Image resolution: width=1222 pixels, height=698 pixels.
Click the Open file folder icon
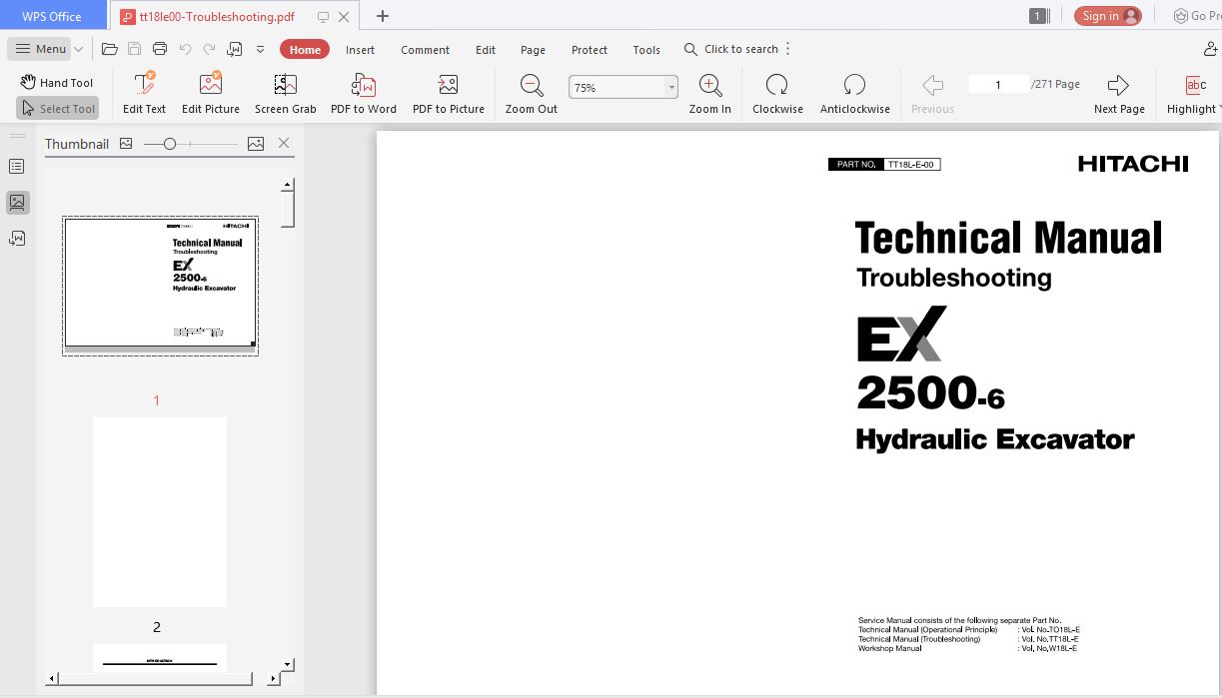110,49
